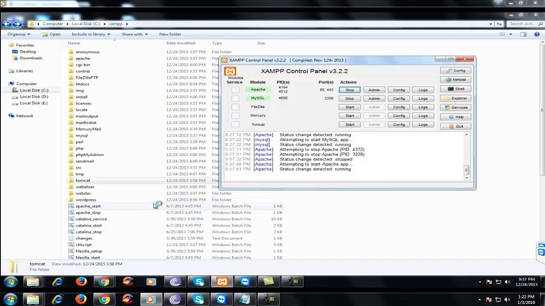The height and width of the screenshot is (306, 545).
Task: Click the apache_start batch file icon
Action: [71, 206]
